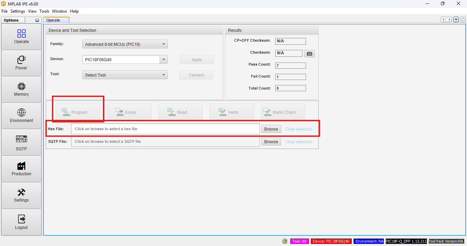
Task: Click the Blank Check button
Action: coord(283,112)
